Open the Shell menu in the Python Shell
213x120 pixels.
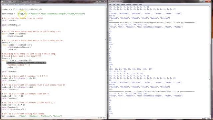[118, 4]
